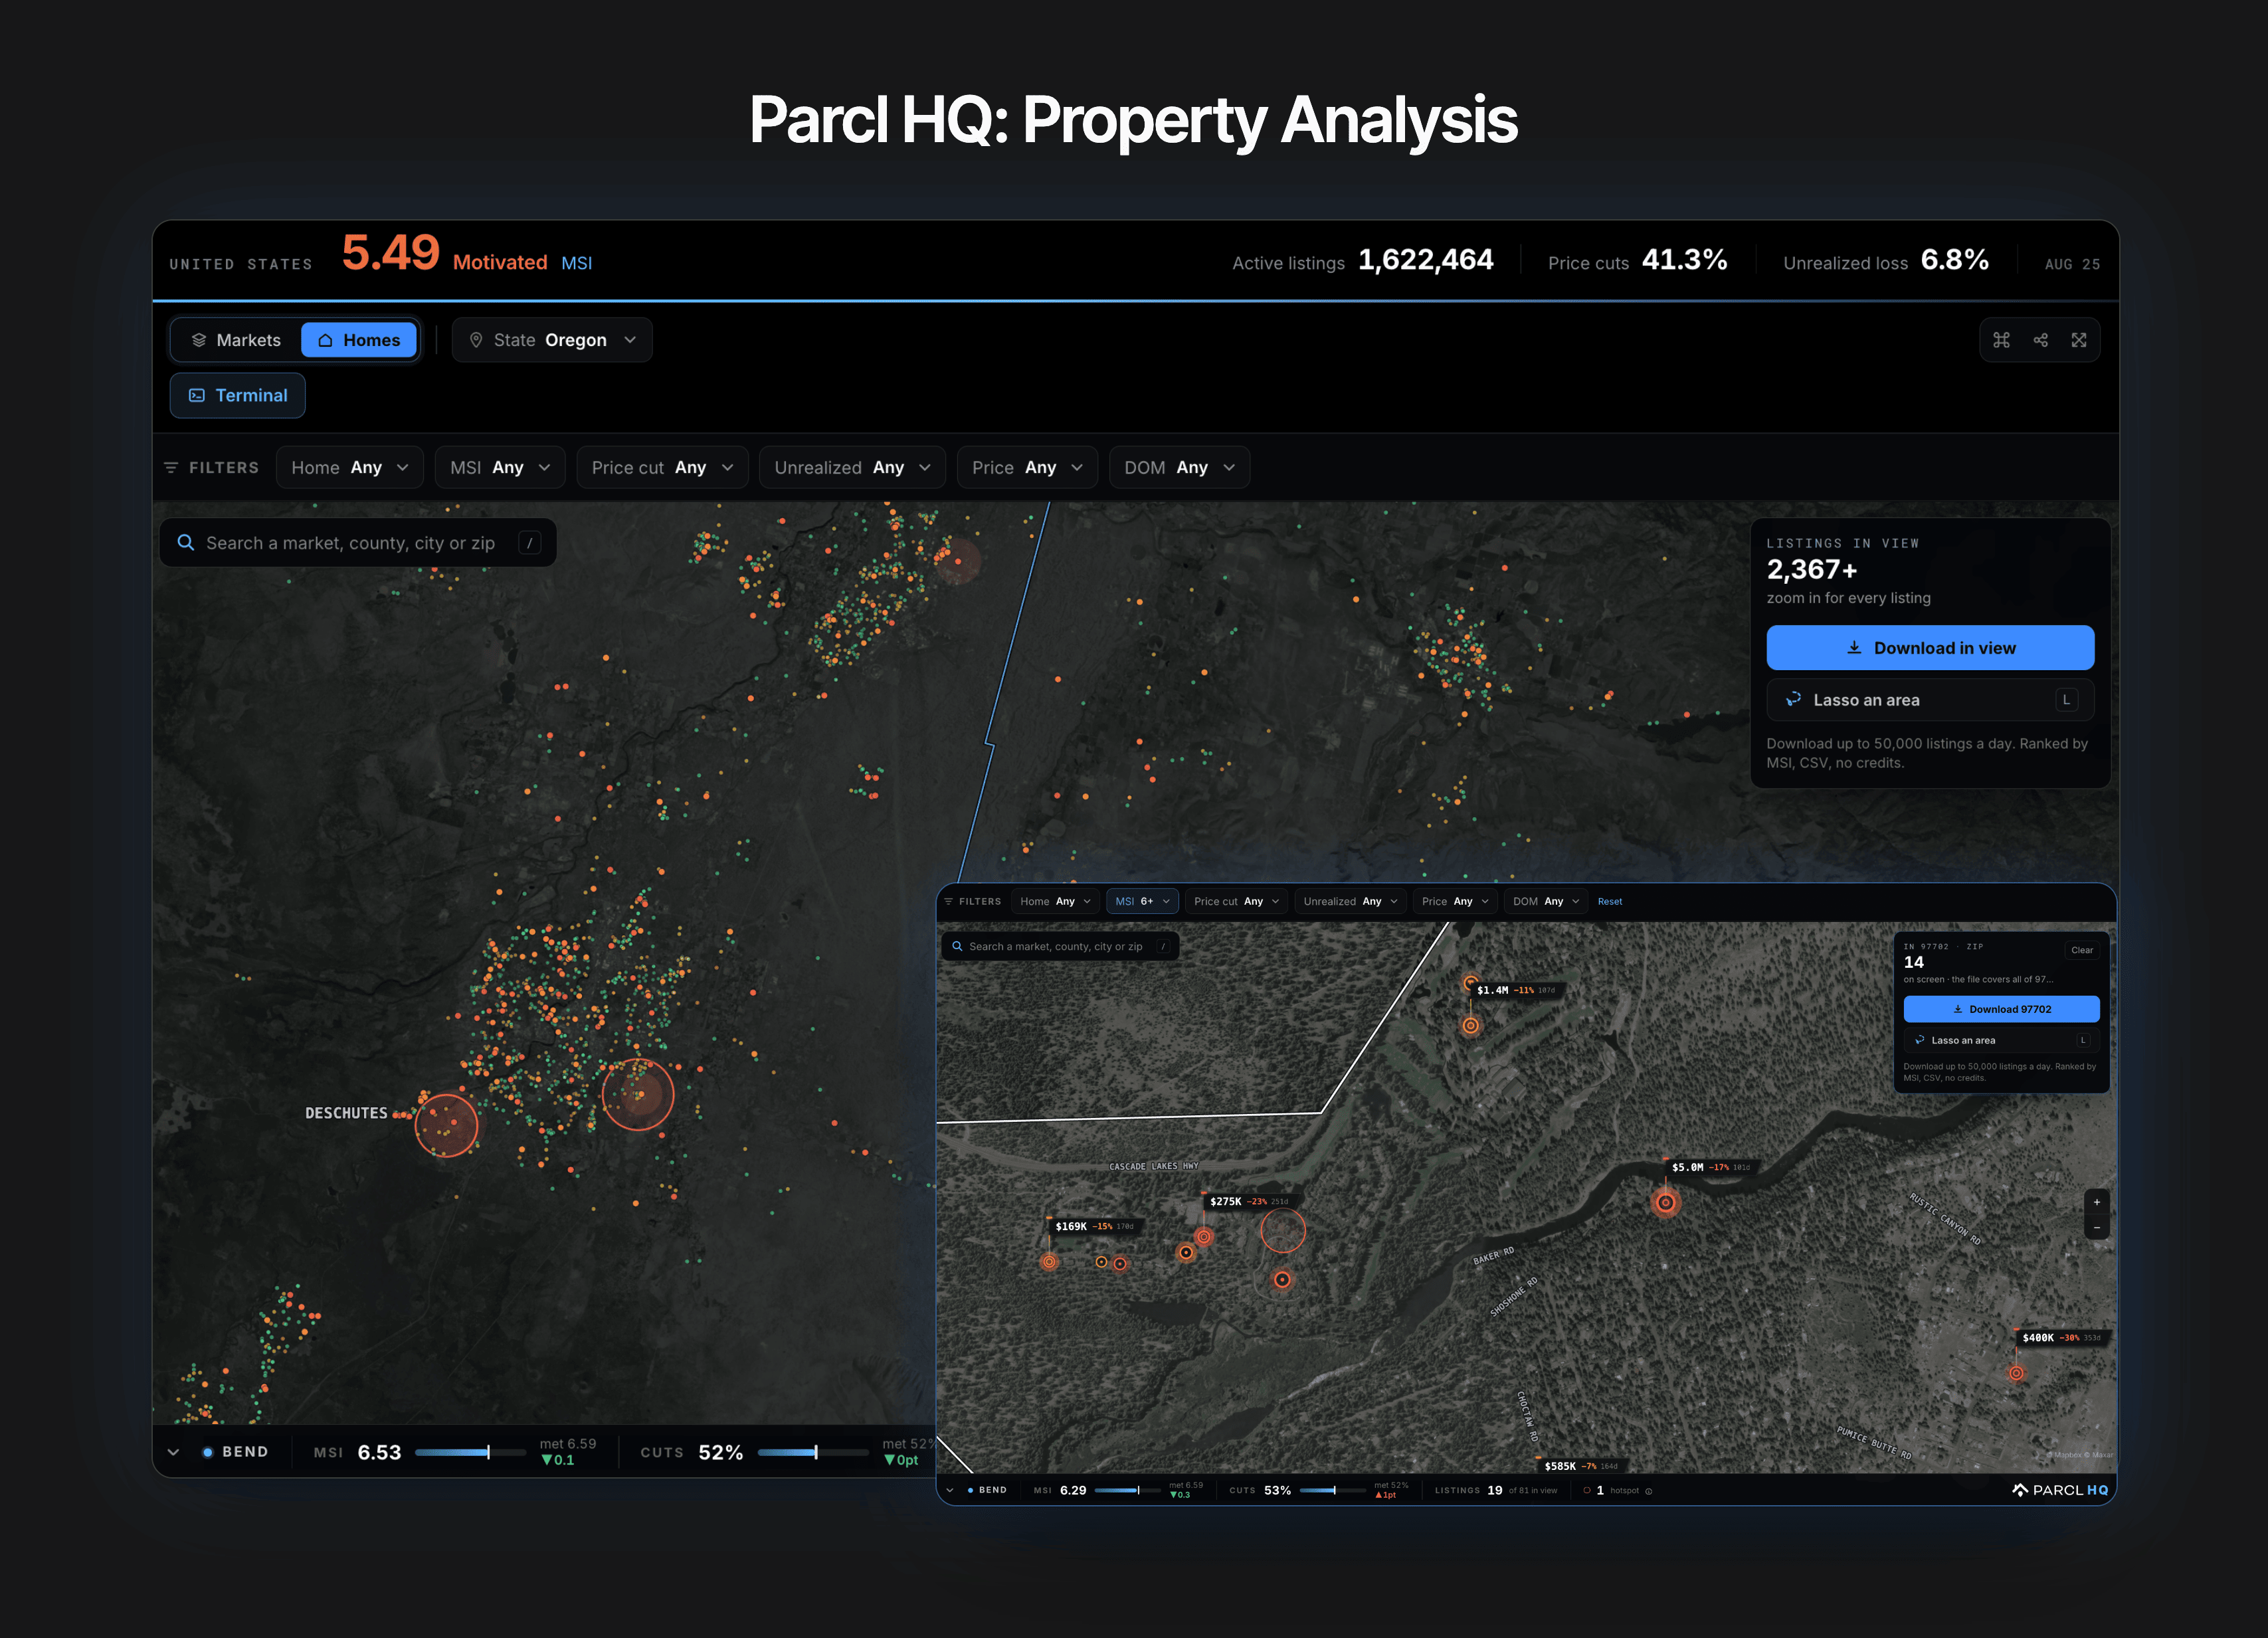This screenshot has height=1638, width=2268.
Task: Open the Terminal tab
Action: [x=237, y=396]
